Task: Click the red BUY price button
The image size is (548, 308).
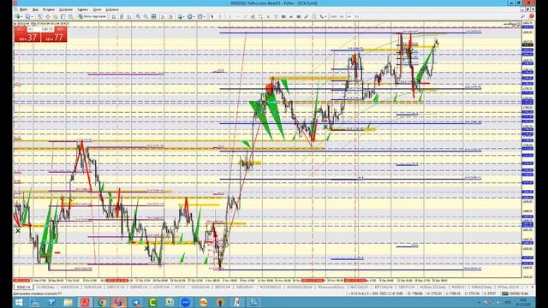Action: click(x=54, y=37)
